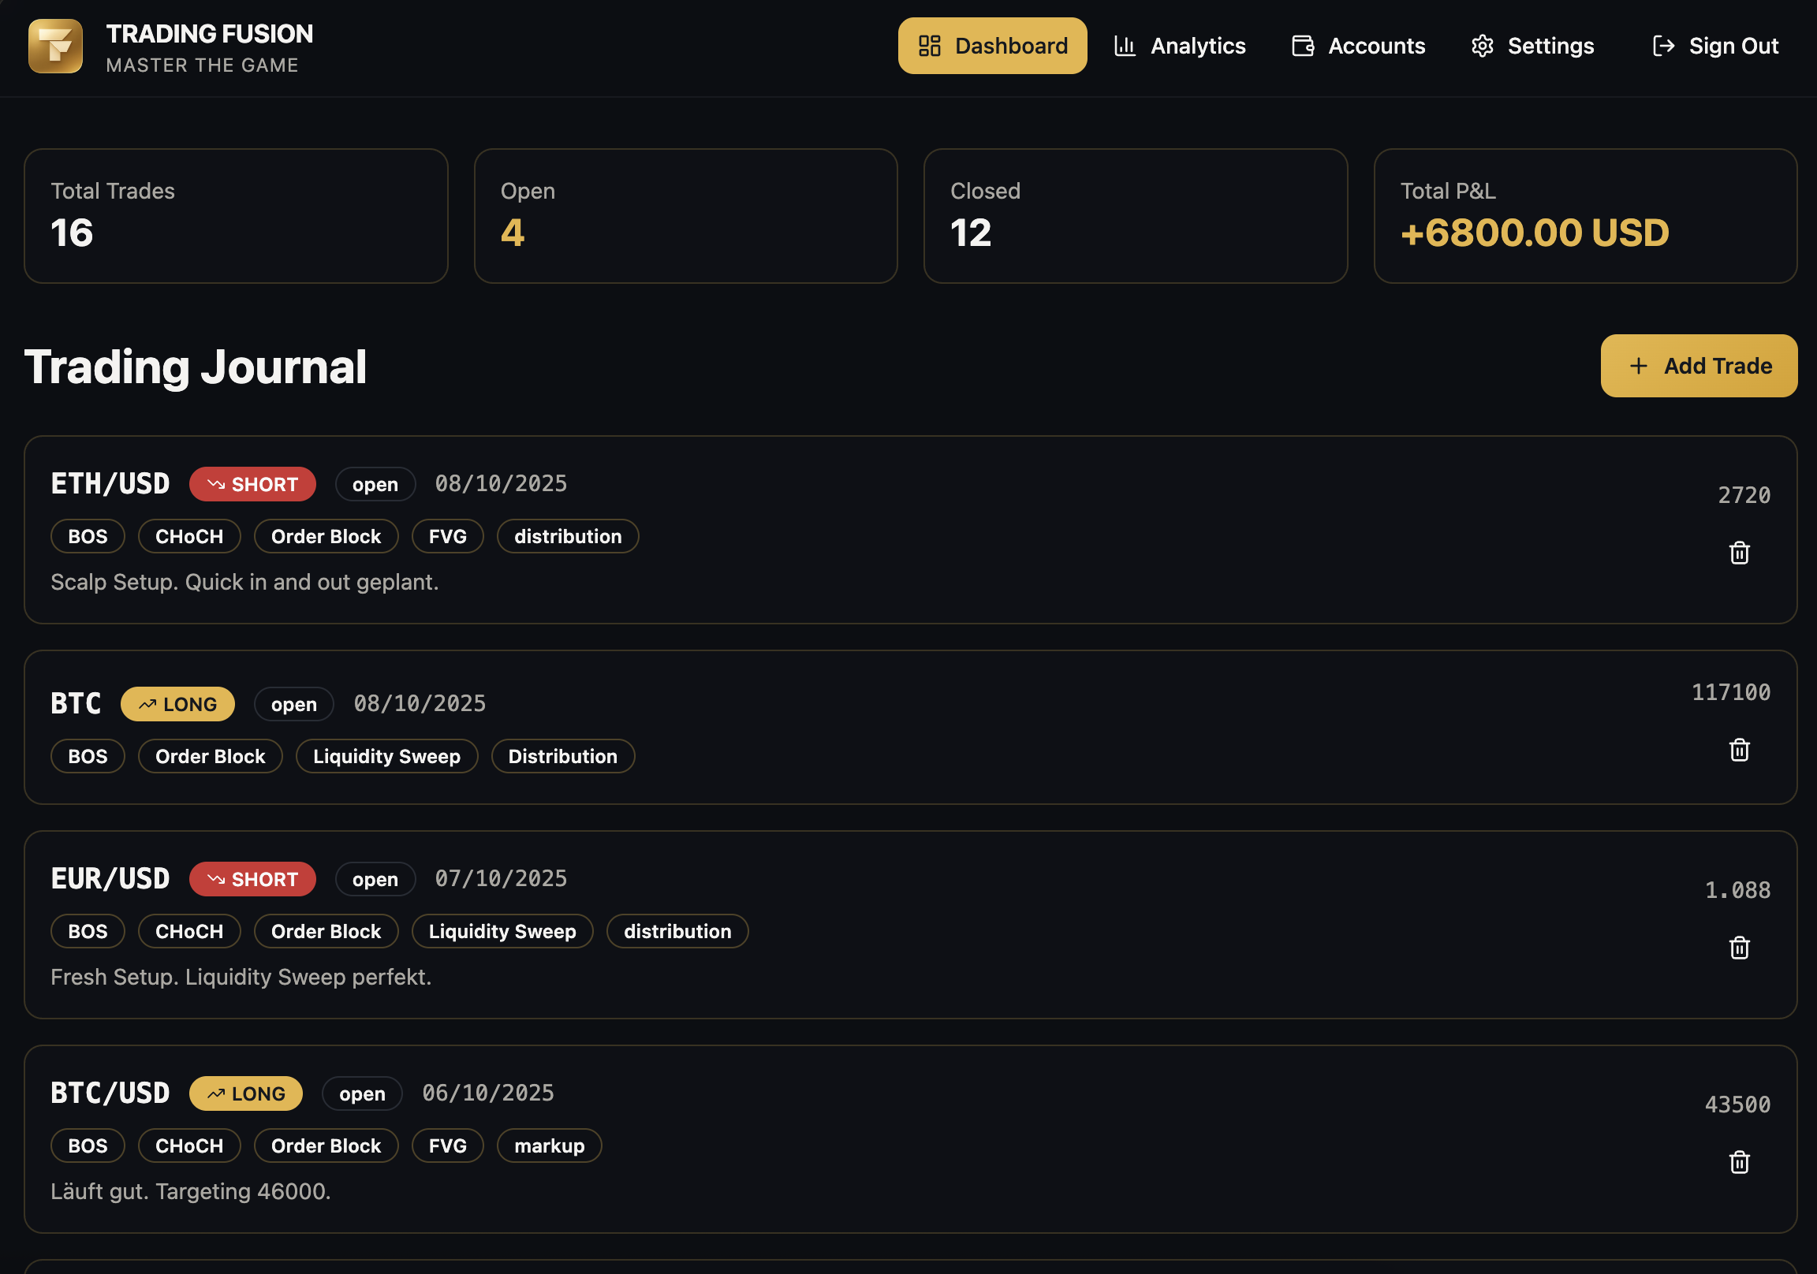
Task: Select the Dashboard tab
Action: tap(991, 46)
